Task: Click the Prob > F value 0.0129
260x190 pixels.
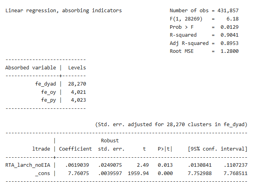Action: coord(230,27)
